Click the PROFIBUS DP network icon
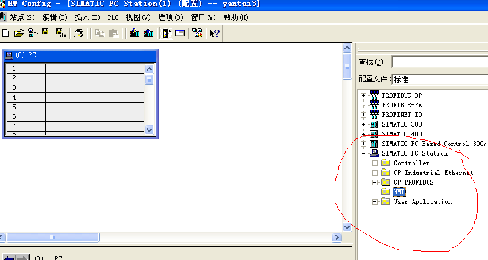Image resolution: width=488 pixels, height=260 pixels. tap(375, 95)
